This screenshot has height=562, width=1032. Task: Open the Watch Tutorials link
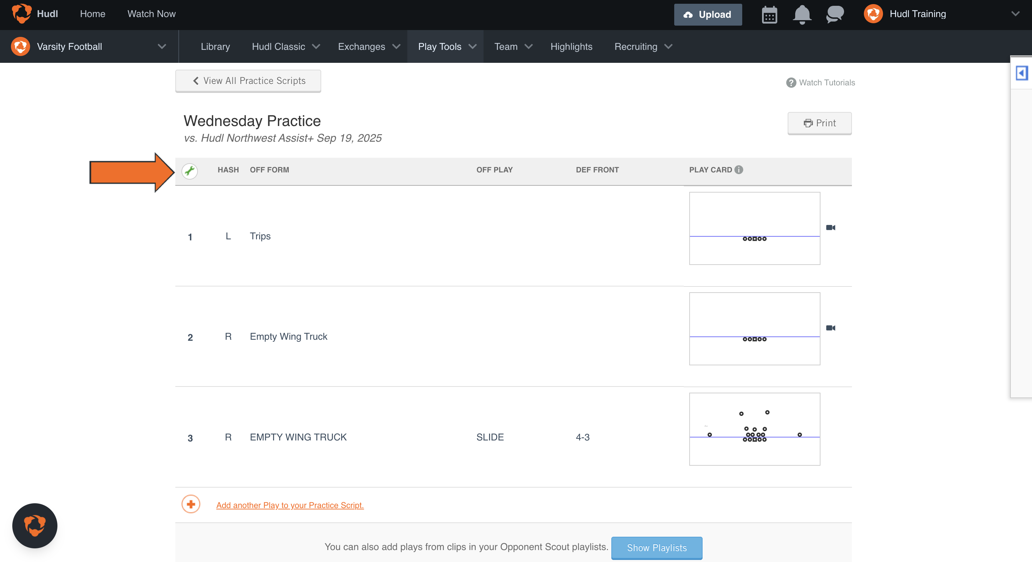(x=827, y=83)
